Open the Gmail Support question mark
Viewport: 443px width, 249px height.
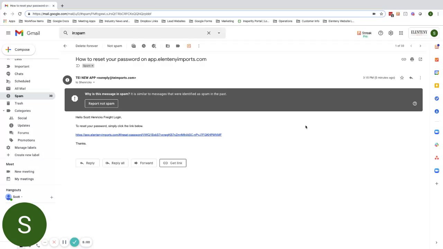click(x=380, y=33)
